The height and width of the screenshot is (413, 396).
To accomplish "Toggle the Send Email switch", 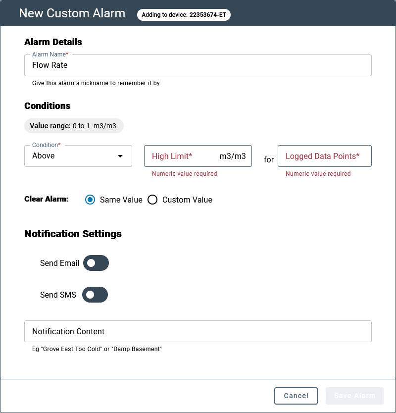I will 96,263.
